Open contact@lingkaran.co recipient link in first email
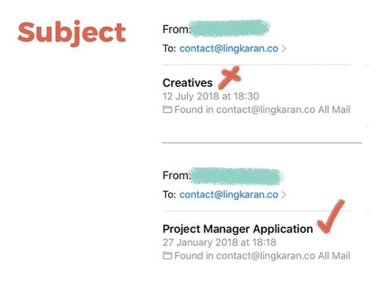 [229, 49]
